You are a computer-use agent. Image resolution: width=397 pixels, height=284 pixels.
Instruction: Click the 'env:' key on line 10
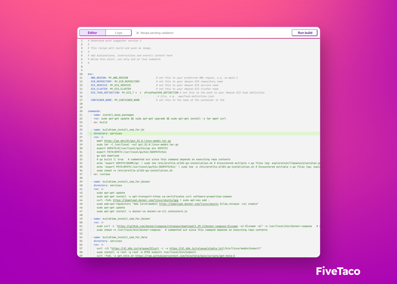tap(91, 74)
